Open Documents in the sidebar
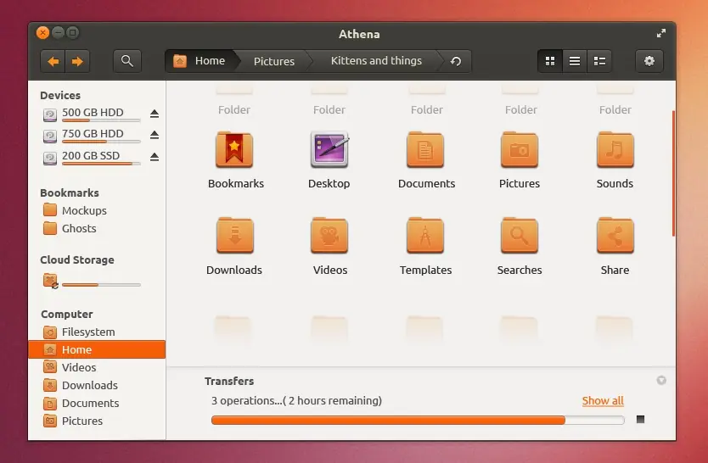This screenshot has height=463, width=708. coord(81,403)
